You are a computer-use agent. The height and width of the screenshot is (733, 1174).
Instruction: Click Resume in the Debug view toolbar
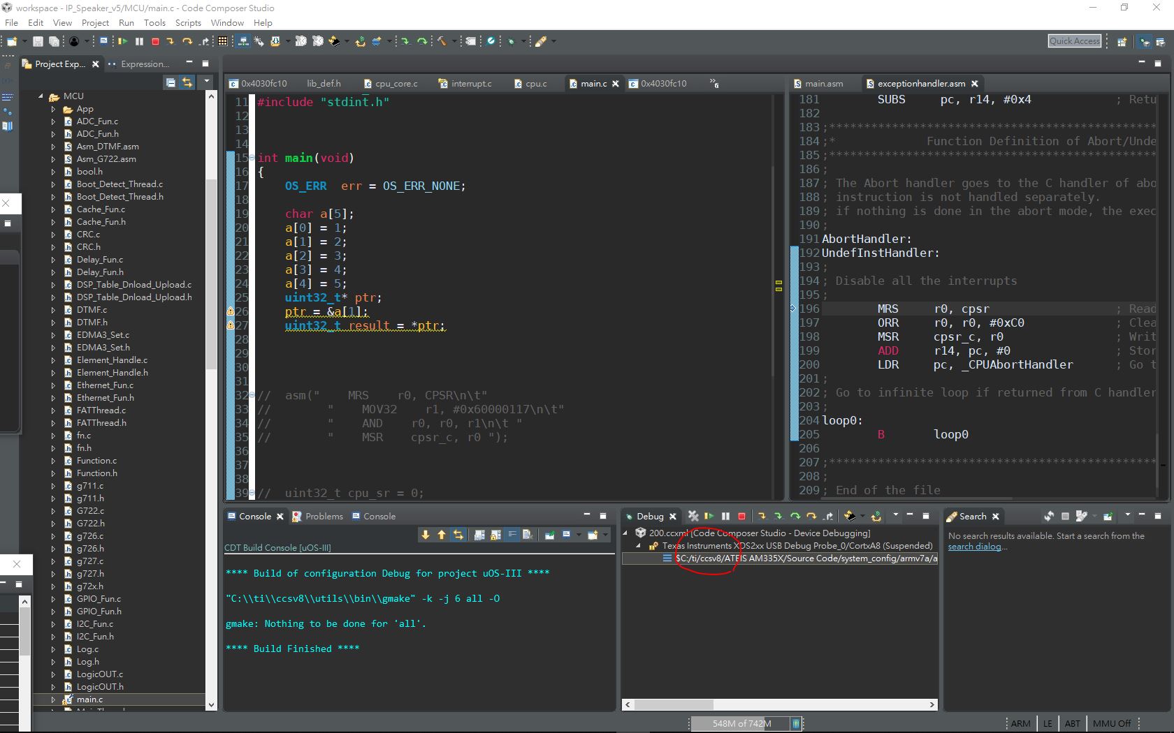coord(709,516)
